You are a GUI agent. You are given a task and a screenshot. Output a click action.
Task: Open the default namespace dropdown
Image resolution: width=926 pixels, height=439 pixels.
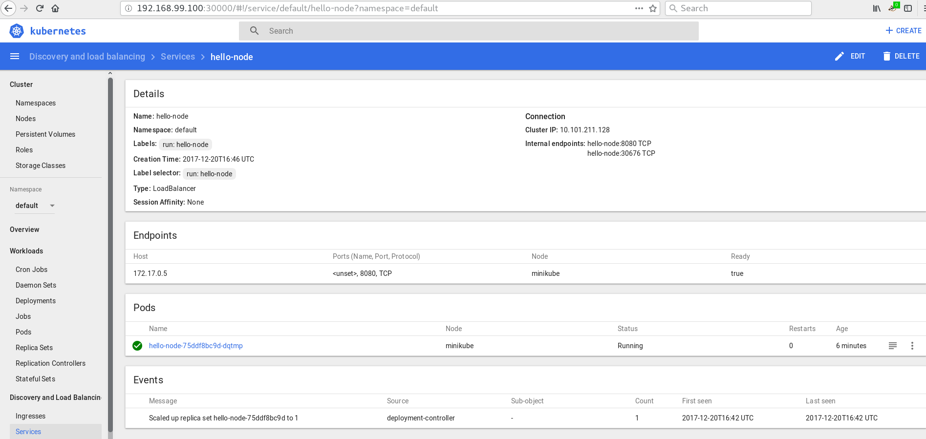34,206
